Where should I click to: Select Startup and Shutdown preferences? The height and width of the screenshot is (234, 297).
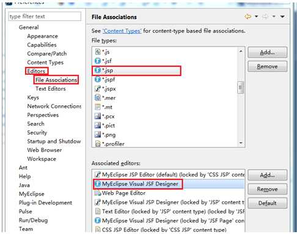(x=54, y=142)
